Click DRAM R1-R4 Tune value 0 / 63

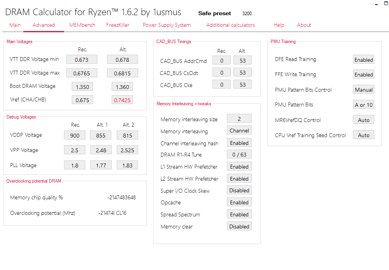(x=239, y=155)
